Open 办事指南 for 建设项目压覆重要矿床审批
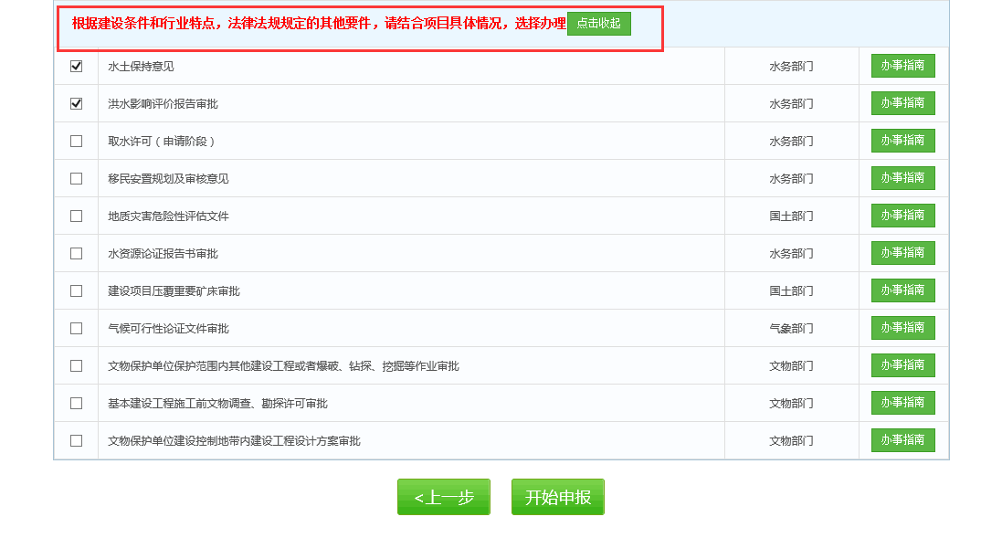 [902, 290]
